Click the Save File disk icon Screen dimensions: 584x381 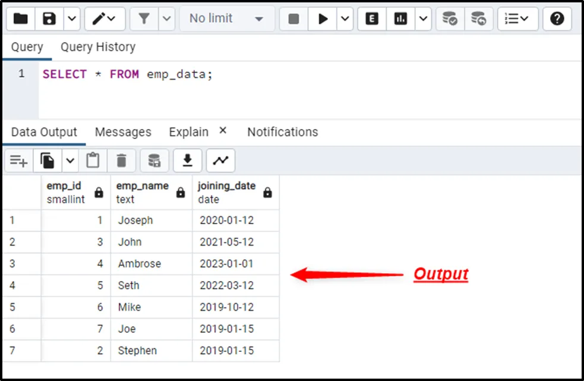50,19
